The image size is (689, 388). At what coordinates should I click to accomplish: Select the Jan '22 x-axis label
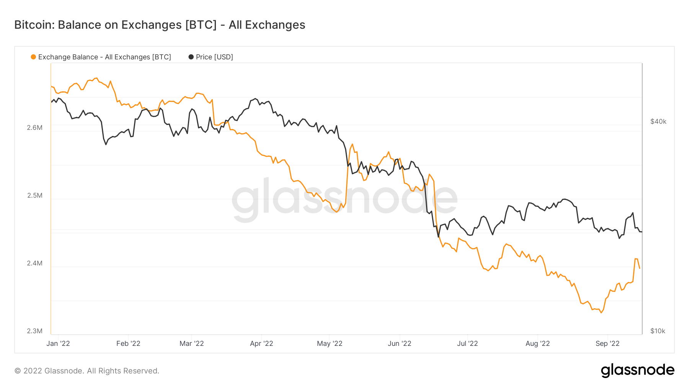pos(58,344)
